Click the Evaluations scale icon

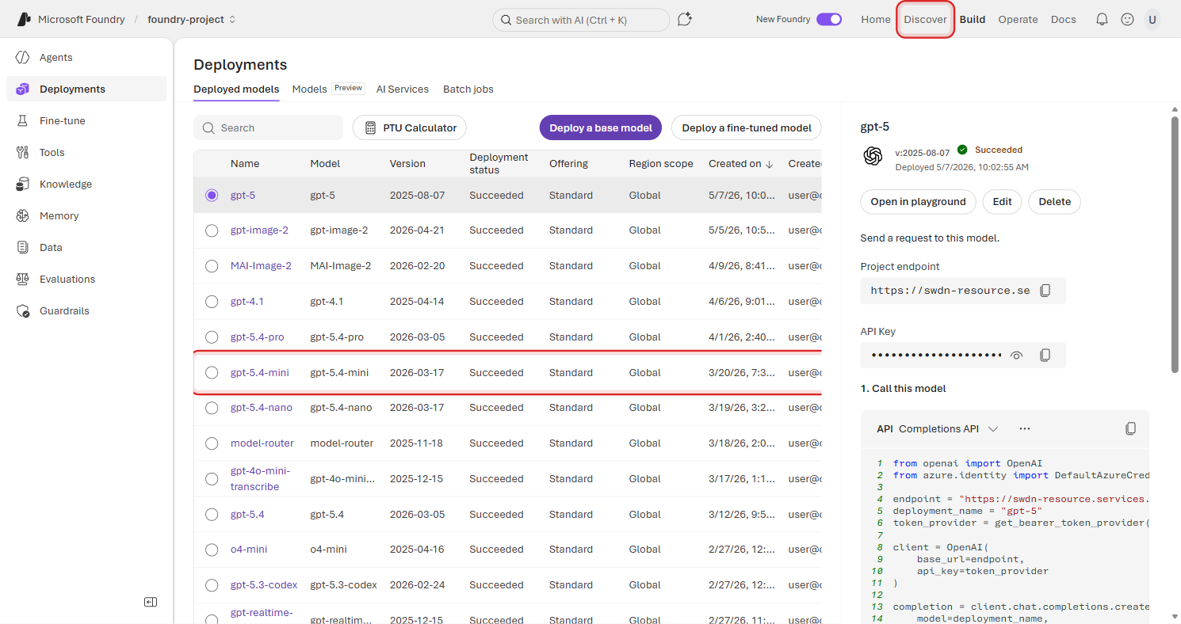[x=23, y=279]
